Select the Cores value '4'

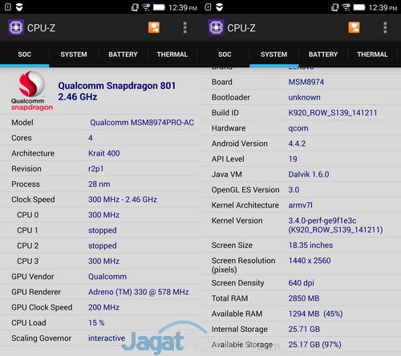click(91, 138)
